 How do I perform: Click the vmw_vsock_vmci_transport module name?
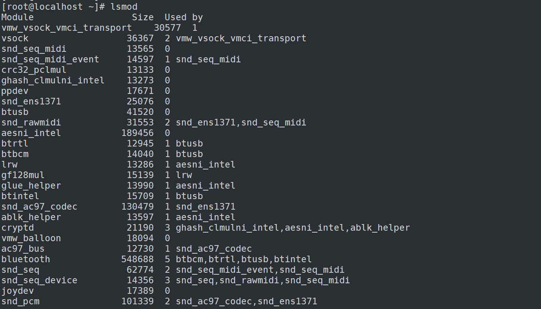point(67,28)
